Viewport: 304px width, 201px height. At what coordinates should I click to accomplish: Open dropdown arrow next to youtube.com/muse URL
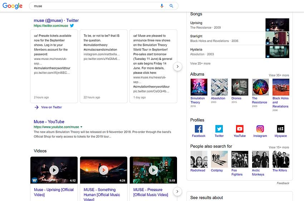point(82,127)
